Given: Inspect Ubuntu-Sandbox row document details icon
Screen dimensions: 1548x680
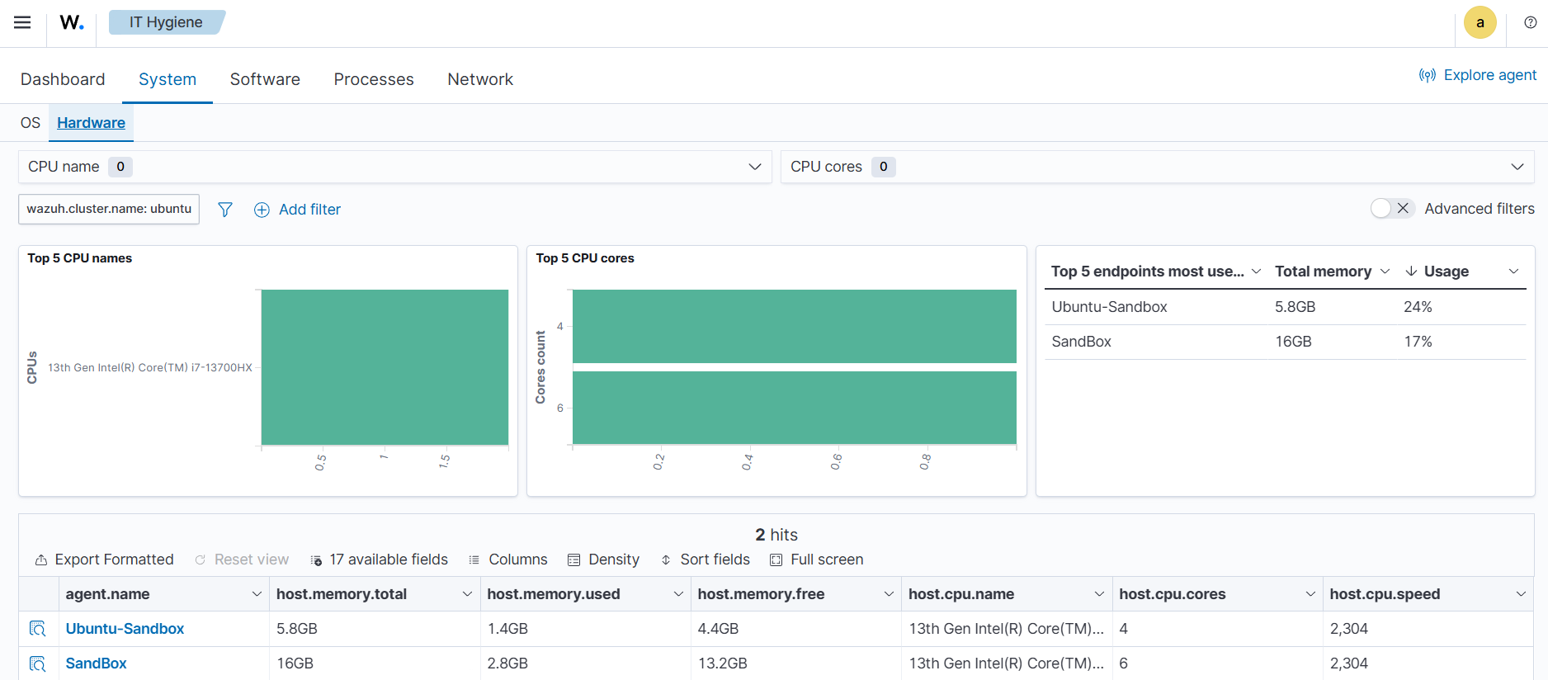Looking at the screenshot, I should (x=38, y=629).
